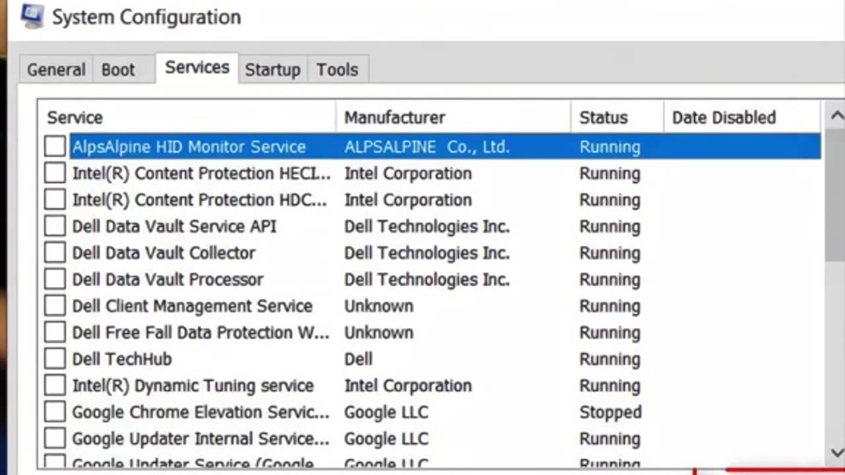
Task: Click Unknown manufacturer for Dell Client Management
Action: click(379, 306)
